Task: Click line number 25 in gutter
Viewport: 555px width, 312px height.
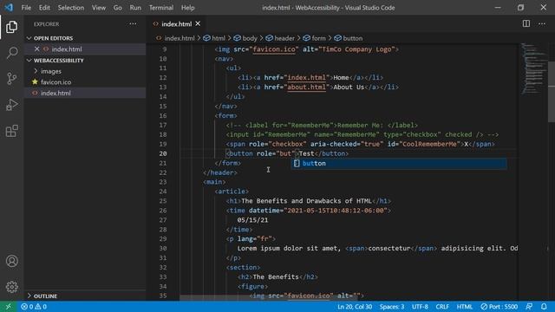Action: (x=163, y=201)
